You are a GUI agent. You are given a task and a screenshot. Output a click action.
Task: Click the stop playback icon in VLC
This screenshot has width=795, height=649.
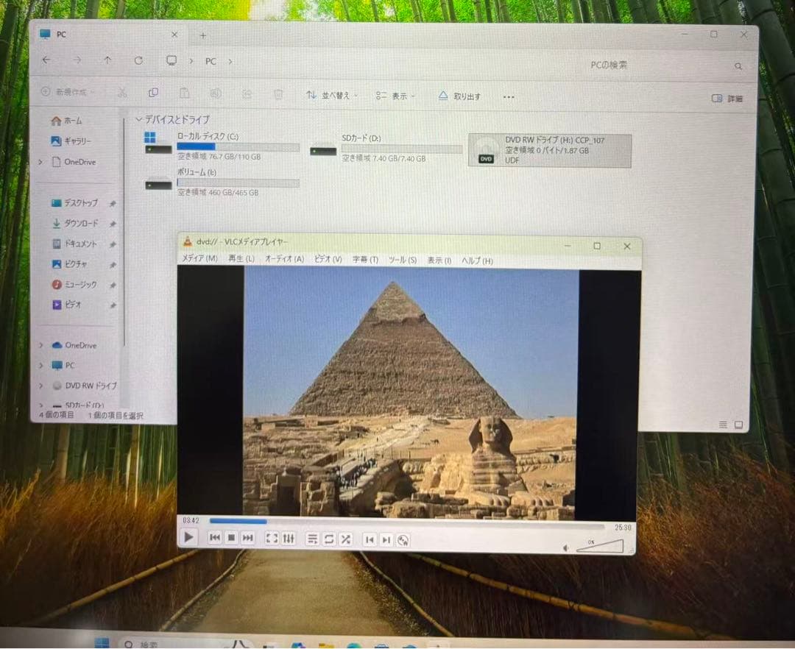click(x=231, y=539)
